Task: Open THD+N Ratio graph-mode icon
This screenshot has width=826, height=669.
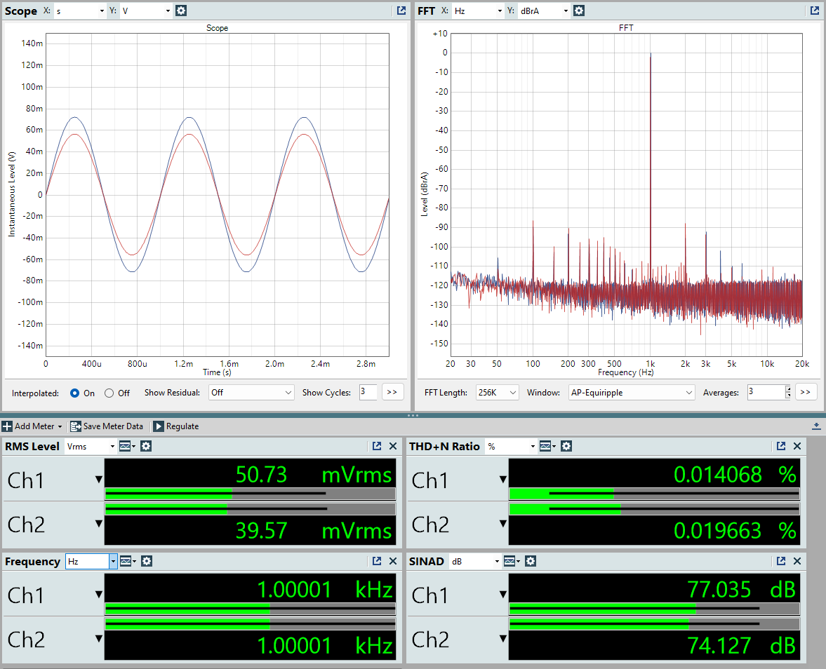Action: [x=547, y=447]
